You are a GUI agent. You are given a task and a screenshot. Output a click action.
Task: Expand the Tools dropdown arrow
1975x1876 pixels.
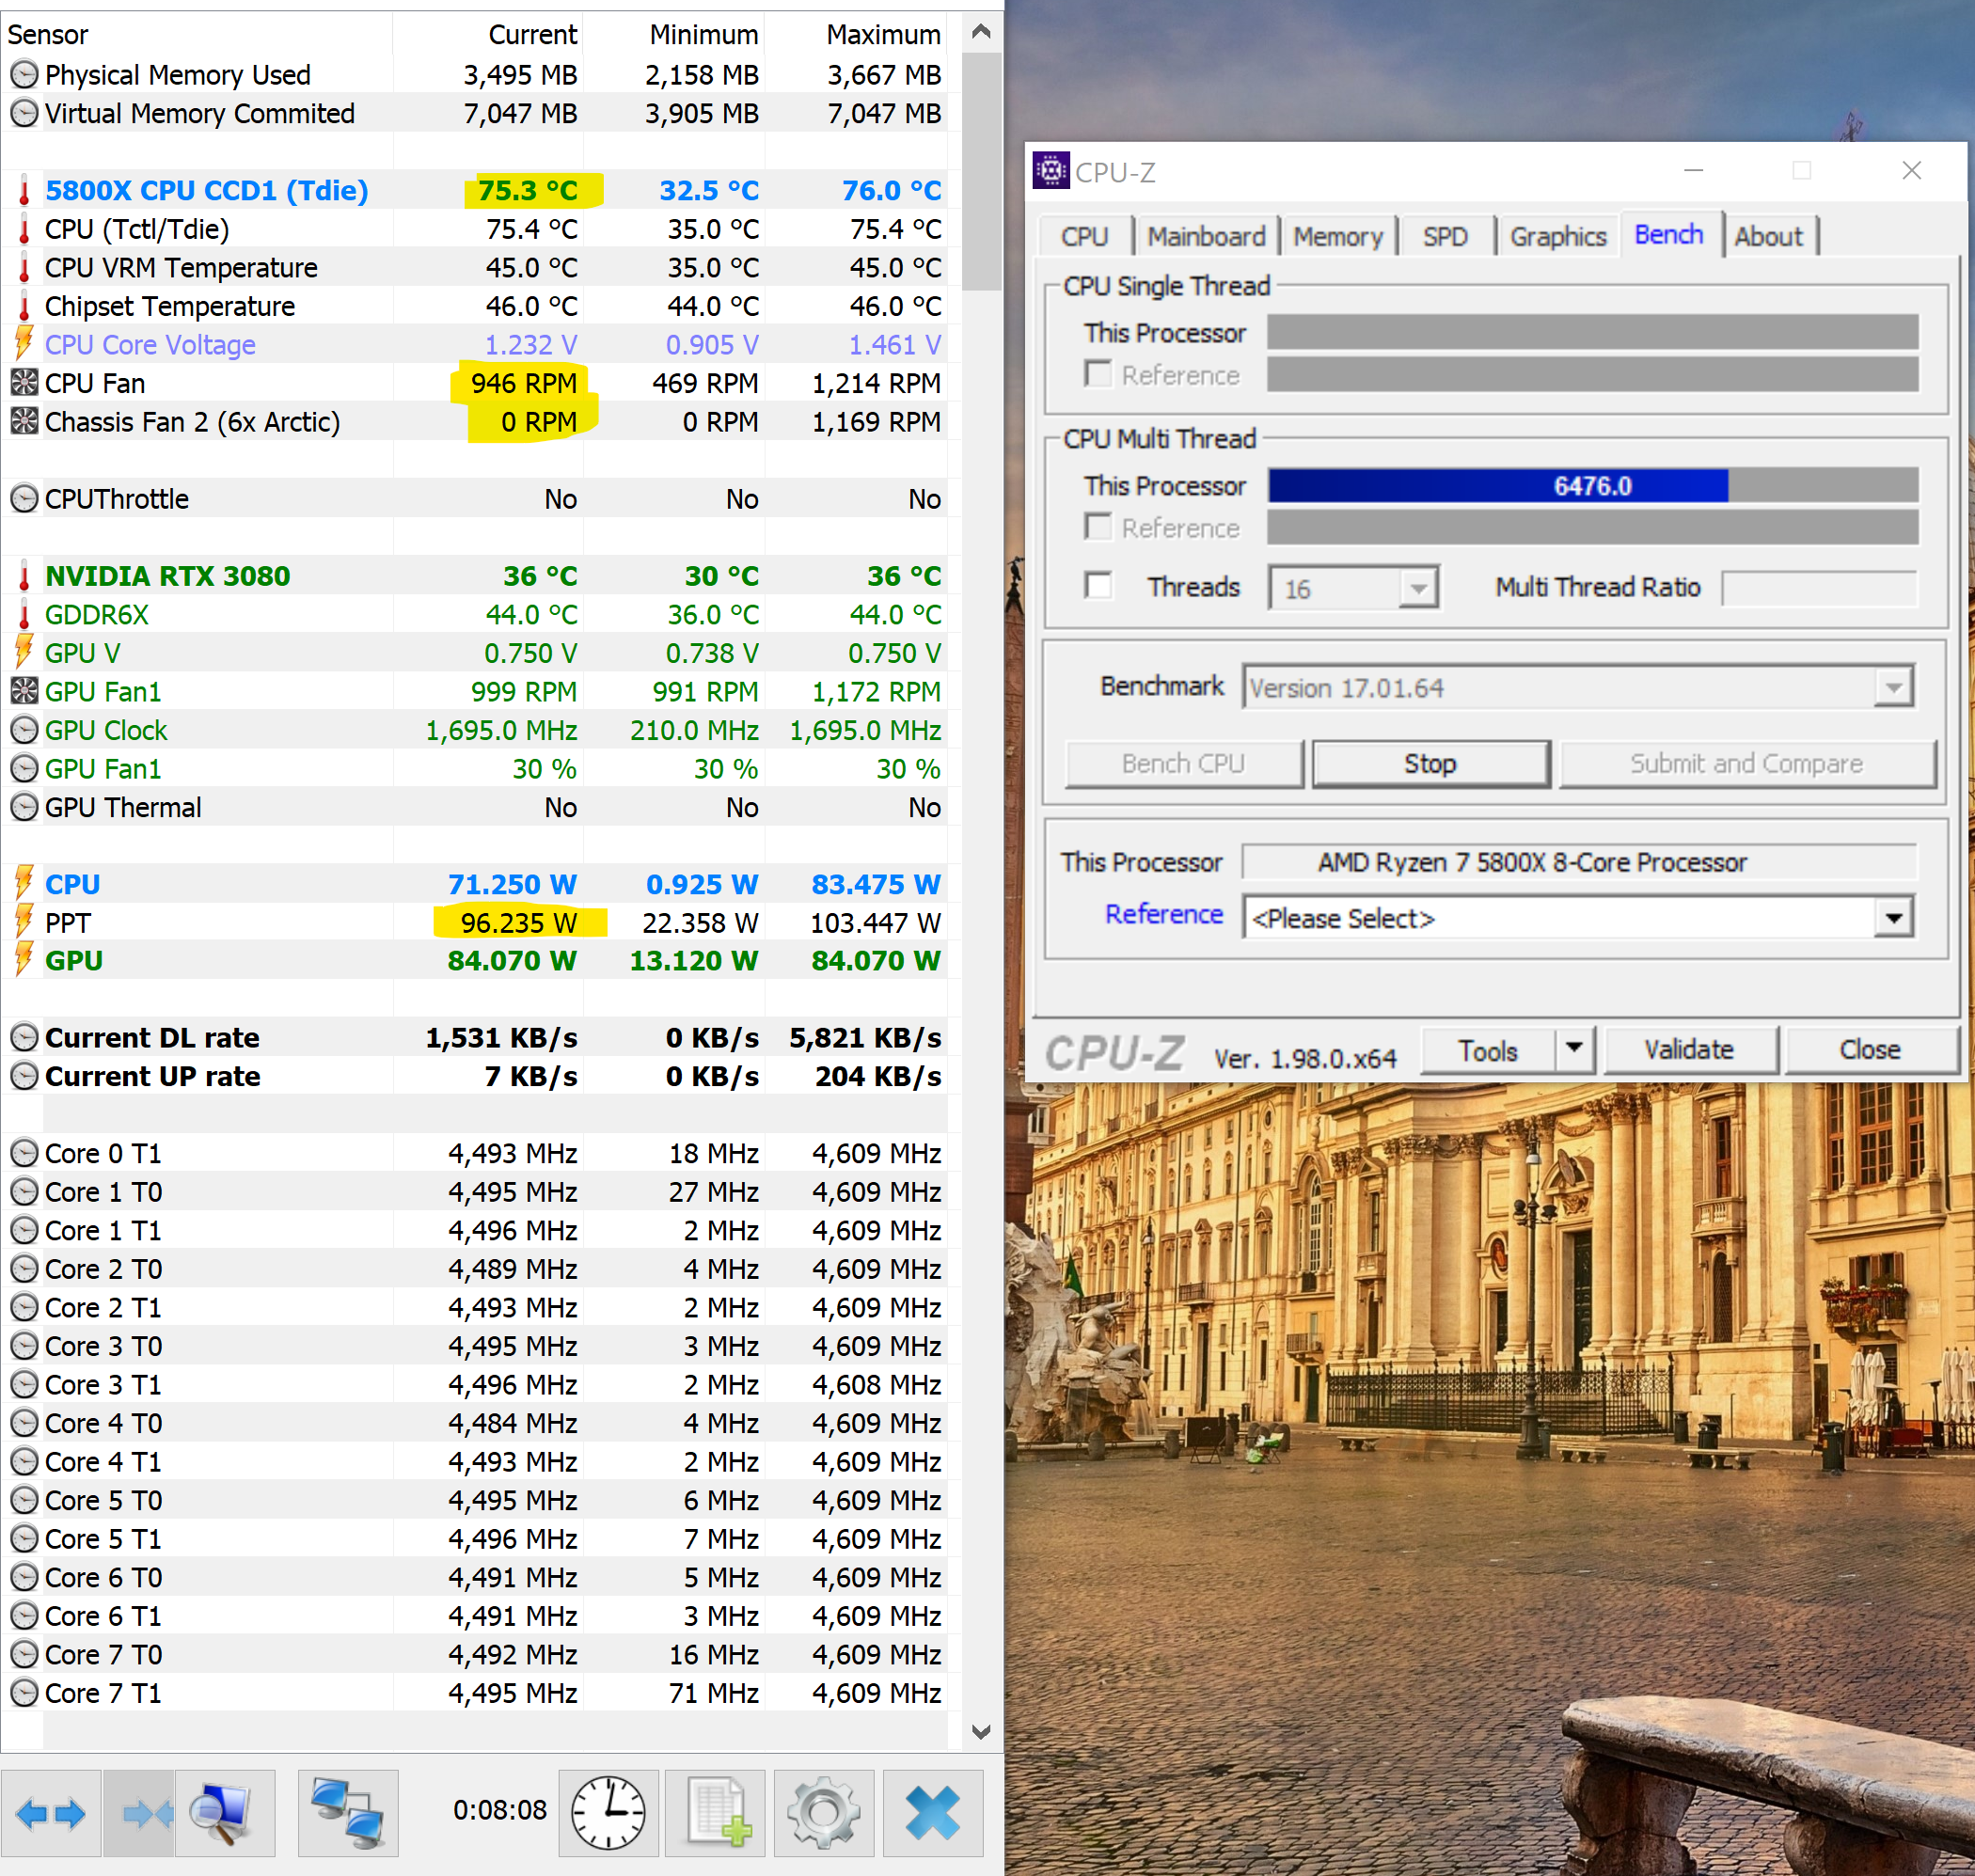pyautogui.click(x=1574, y=1048)
